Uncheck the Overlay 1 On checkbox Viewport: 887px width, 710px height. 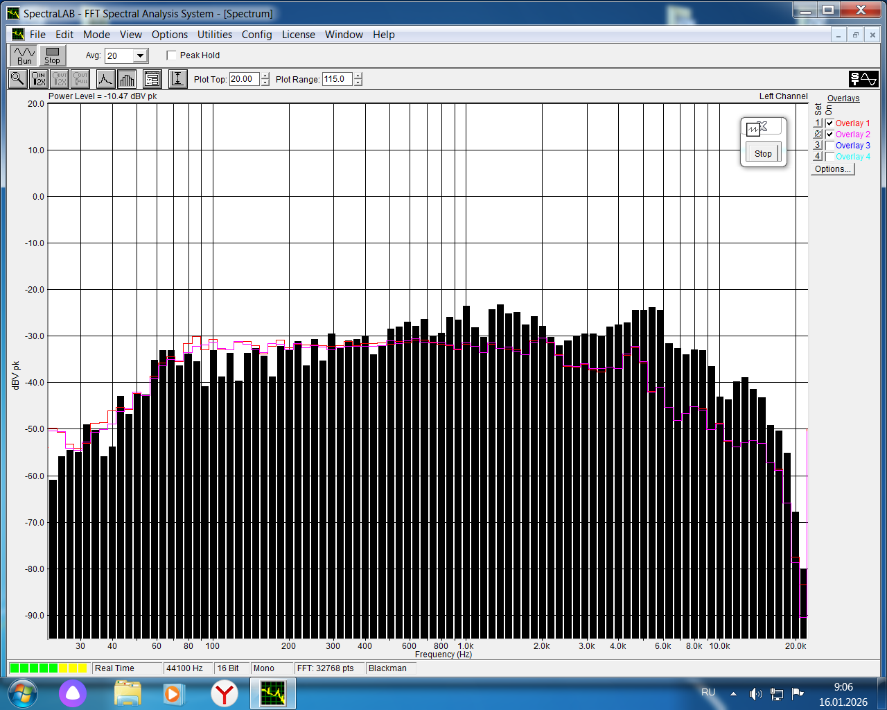(829, 123)
